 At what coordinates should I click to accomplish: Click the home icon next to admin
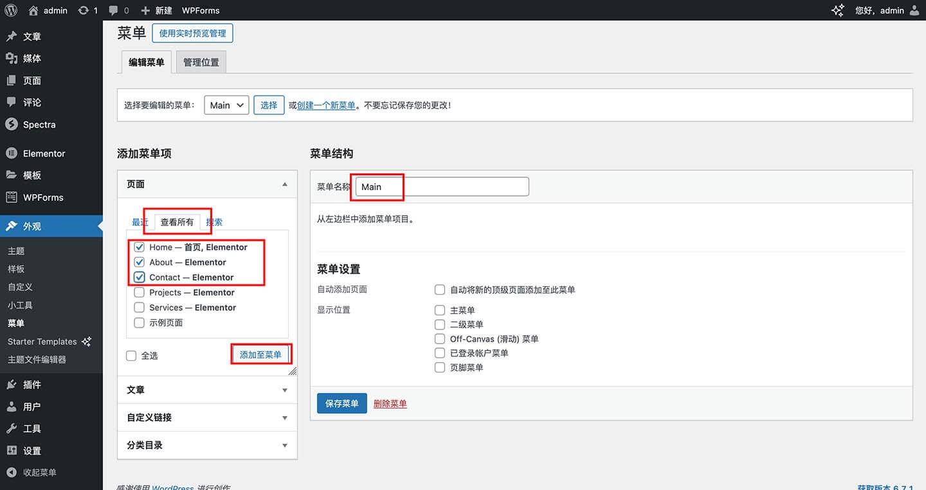(33, 10)
